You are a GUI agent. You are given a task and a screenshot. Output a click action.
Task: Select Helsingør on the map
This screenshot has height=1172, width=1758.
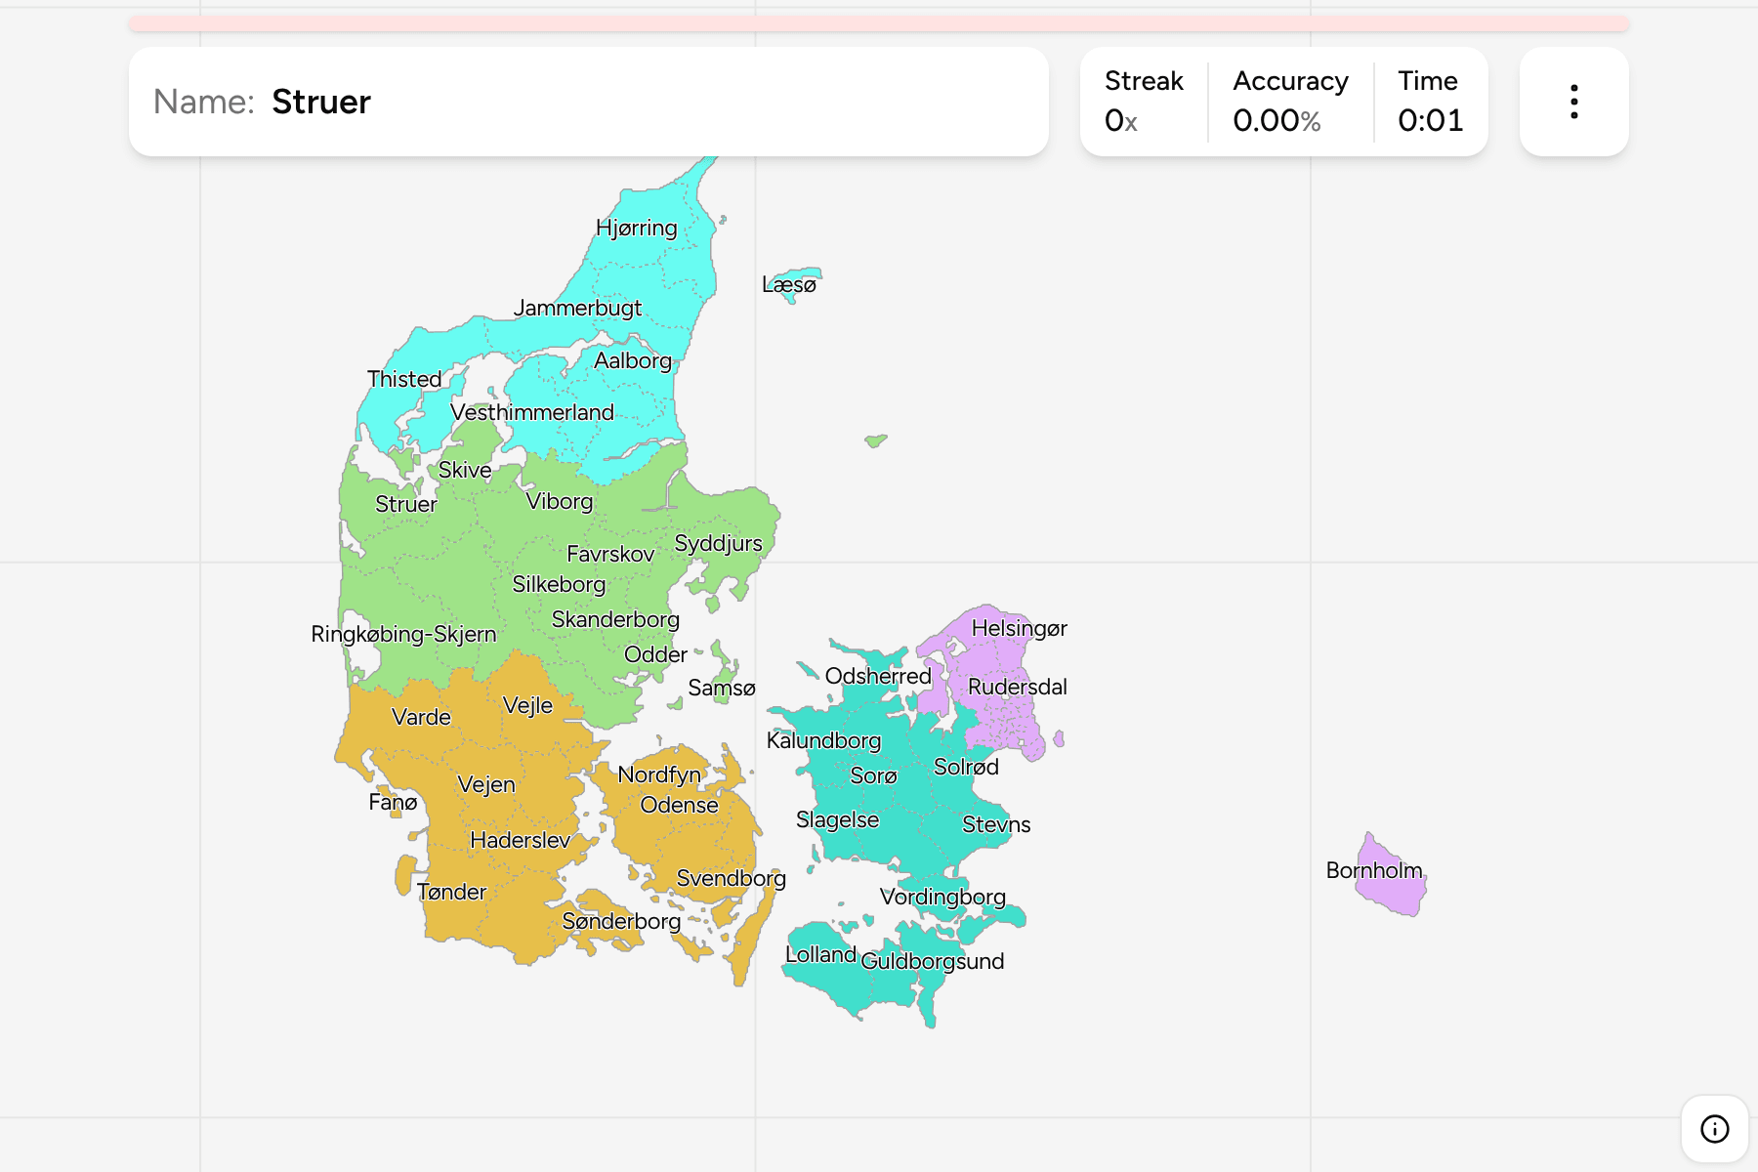pos(1020,628)
